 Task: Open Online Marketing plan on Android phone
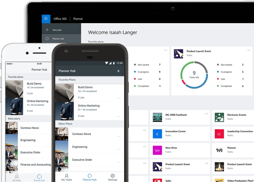(89, 111)
